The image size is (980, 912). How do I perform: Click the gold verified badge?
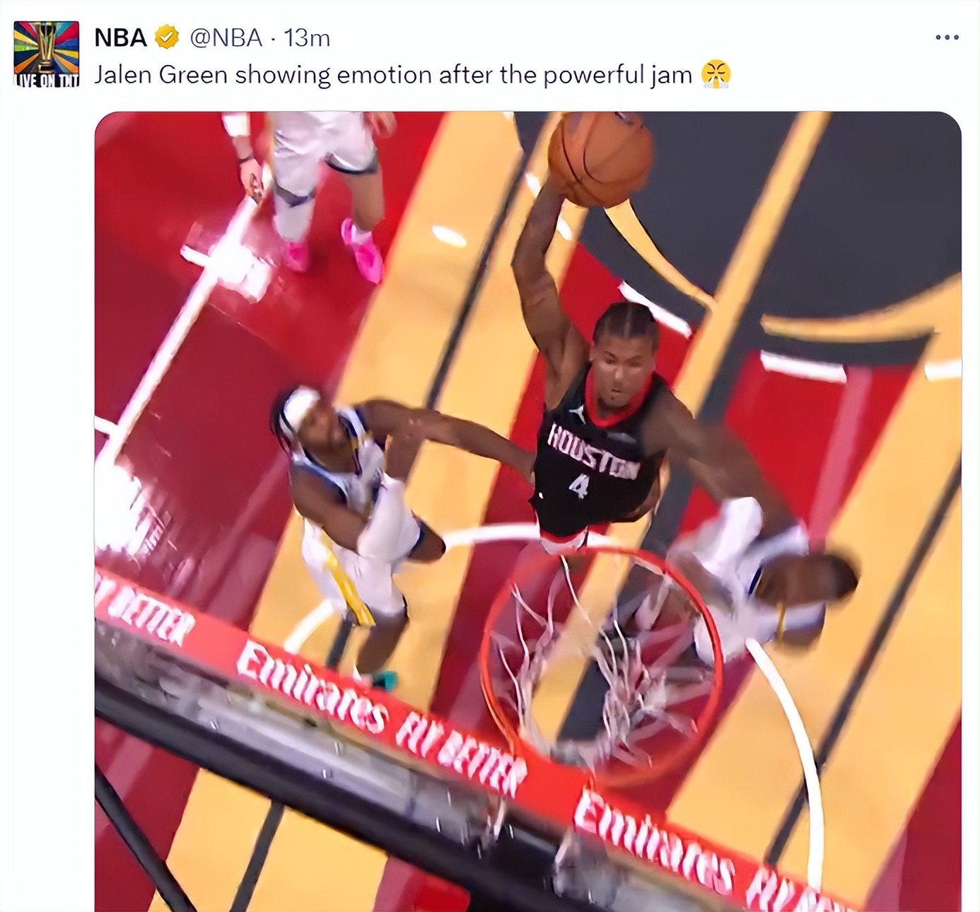click(x=167, y=37)
